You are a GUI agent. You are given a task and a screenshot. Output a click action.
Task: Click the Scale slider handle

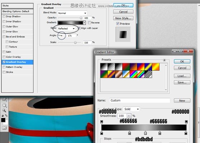click(x=75, y=43)
